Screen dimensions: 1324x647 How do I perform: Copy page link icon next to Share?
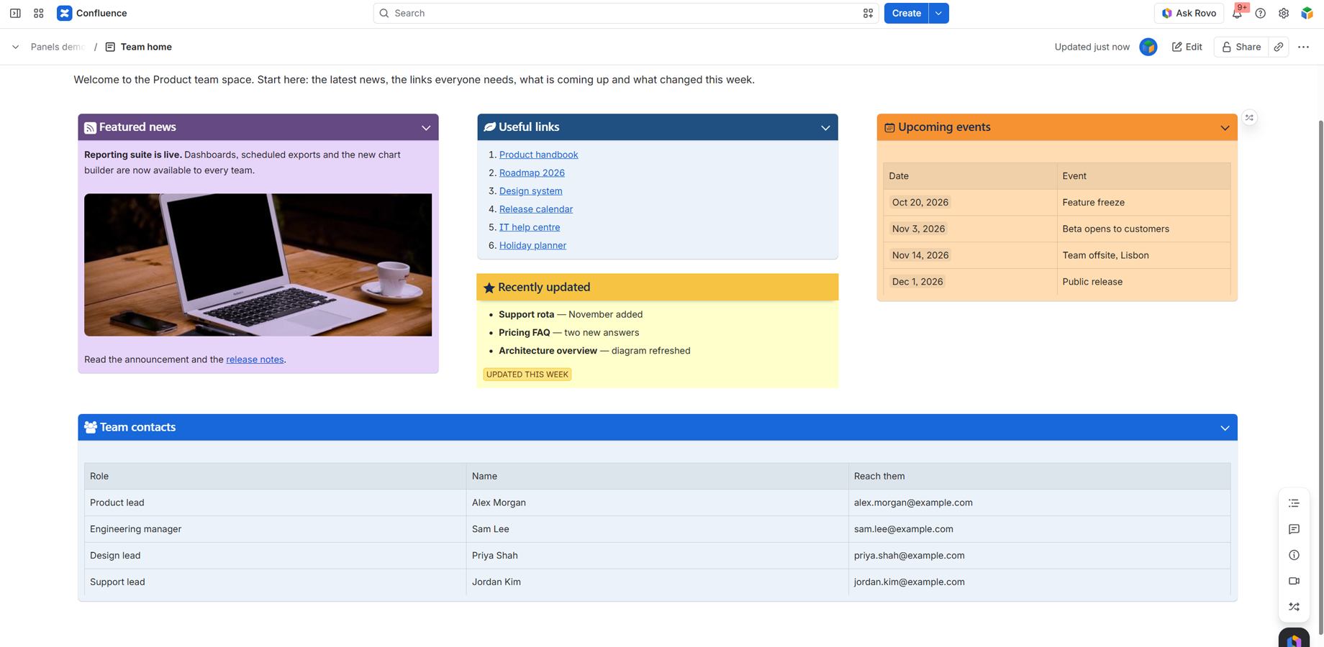point(1279,47)
